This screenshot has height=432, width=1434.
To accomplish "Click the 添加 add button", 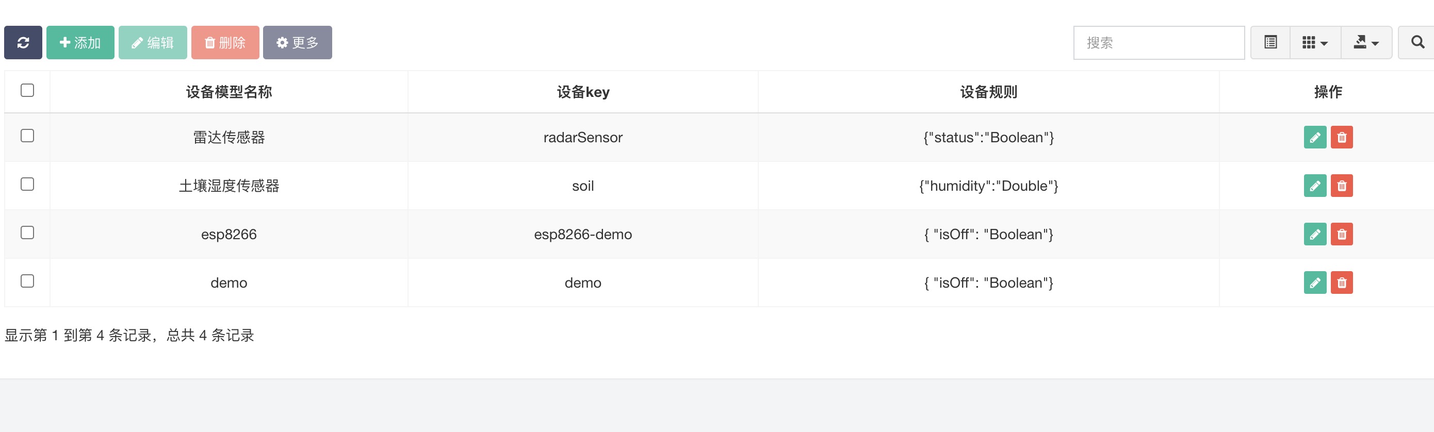I will (x=80, y=42).
